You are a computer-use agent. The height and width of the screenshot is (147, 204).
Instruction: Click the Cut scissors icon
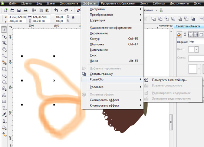(34, 10)
